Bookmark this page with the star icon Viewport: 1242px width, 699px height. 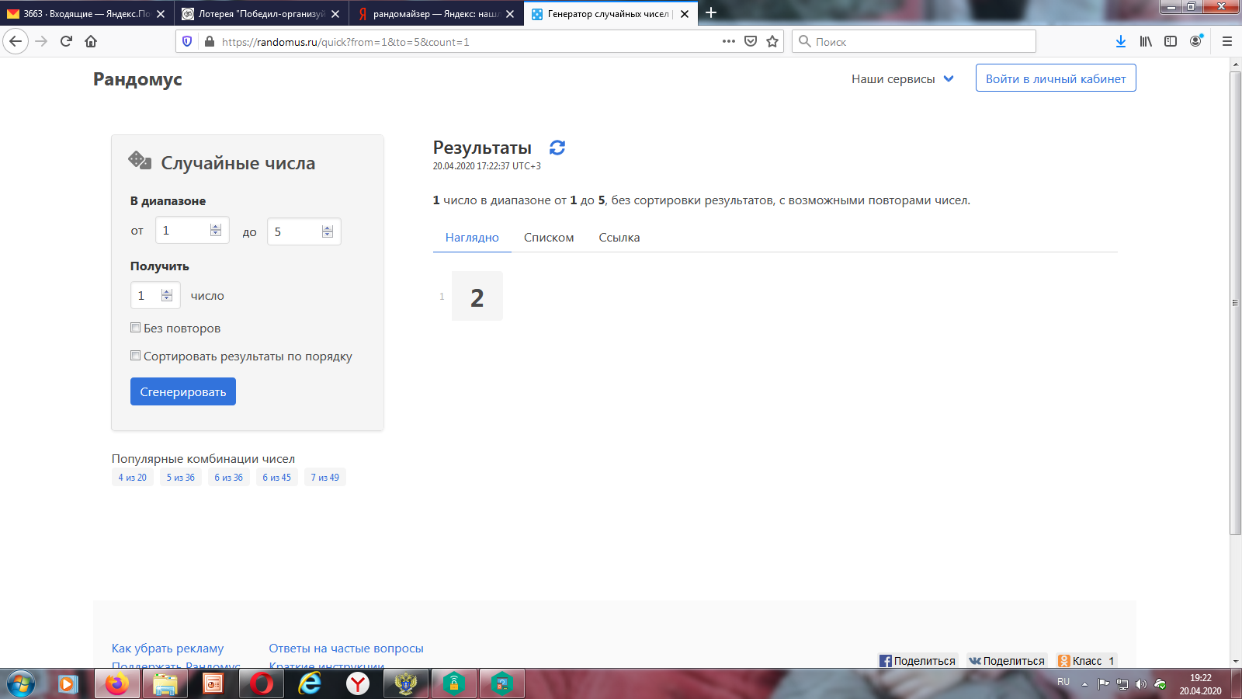pyautogui.click(x=772, y=41)
